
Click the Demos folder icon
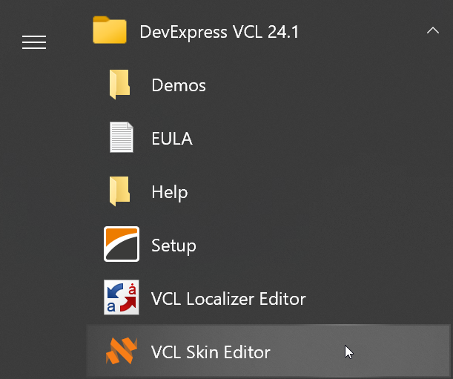point(120,85)
